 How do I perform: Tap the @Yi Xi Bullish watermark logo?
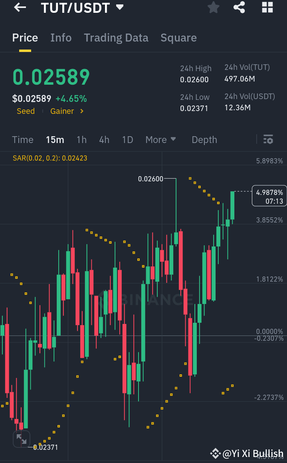pyautogui.click(x=216, y=453)
